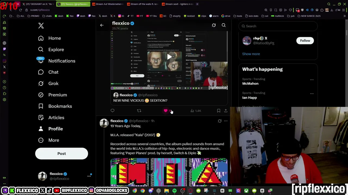Viewport: 348px width, 195px height.
Task: Click the 1h timestamp on M.I.A. post
Action: [153, 121]
